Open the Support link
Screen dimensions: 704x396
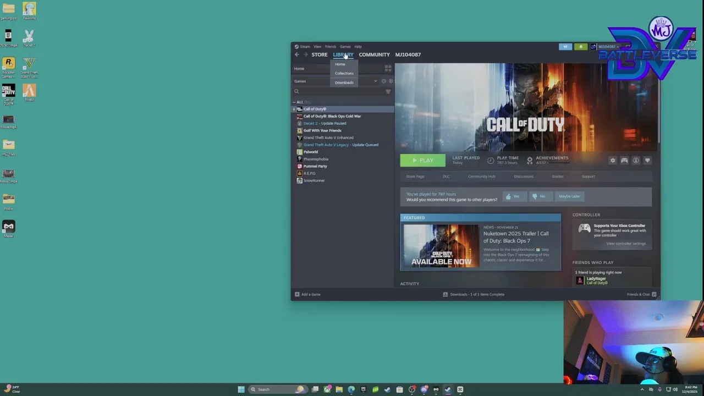pyautogui.click(x=588, y=177)
